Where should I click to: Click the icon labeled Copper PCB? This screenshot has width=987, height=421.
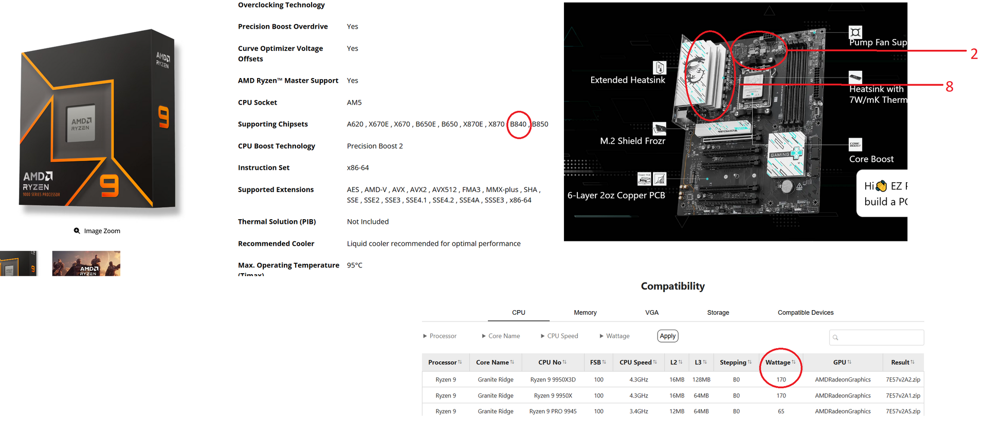(644, 179)
